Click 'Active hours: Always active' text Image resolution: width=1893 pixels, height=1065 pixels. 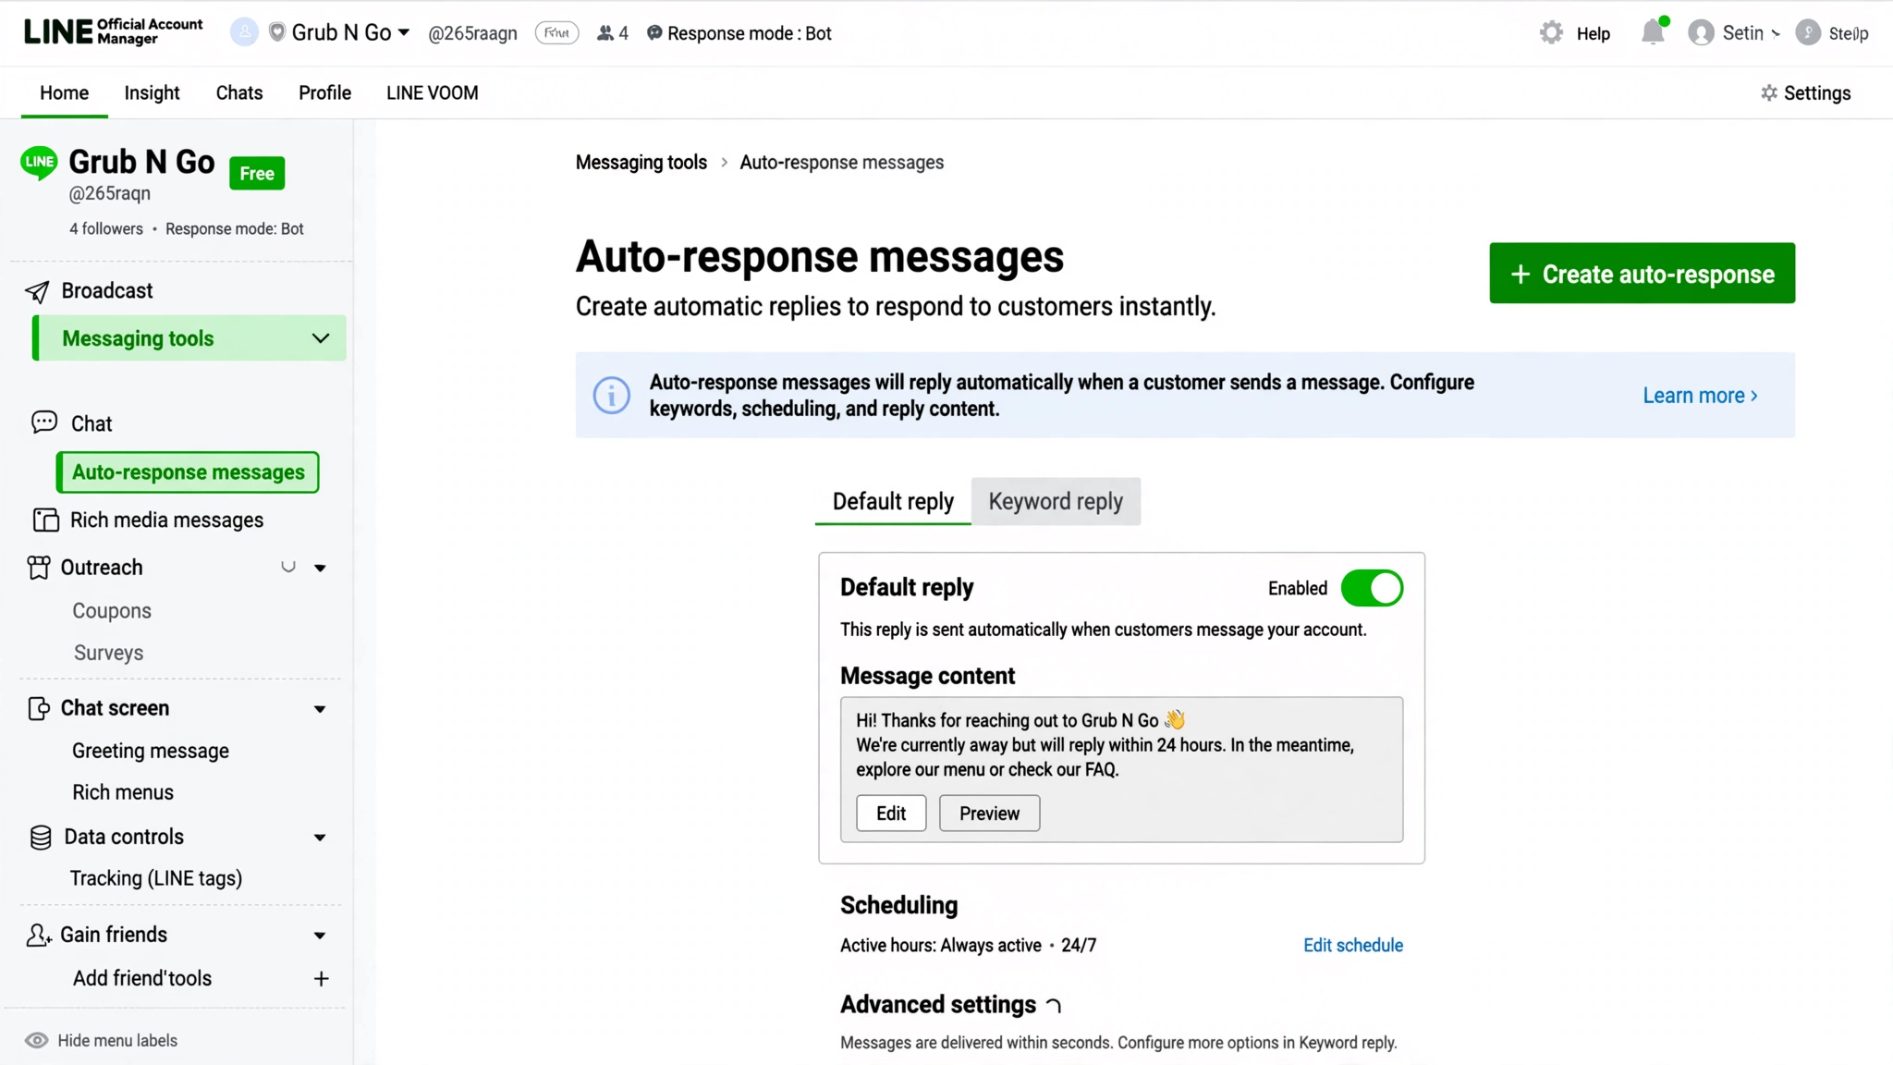[x=941, y=945]
